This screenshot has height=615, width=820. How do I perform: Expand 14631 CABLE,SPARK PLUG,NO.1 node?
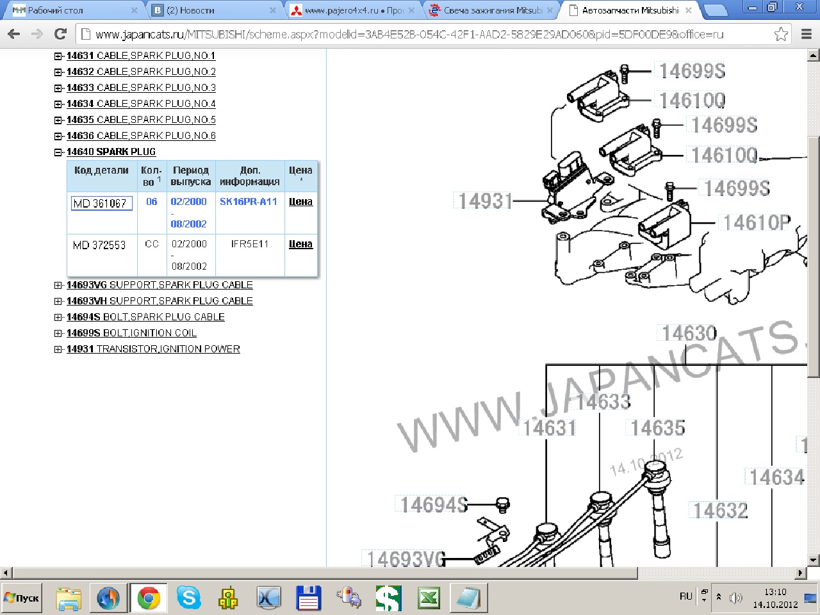[x=58, y=56]
